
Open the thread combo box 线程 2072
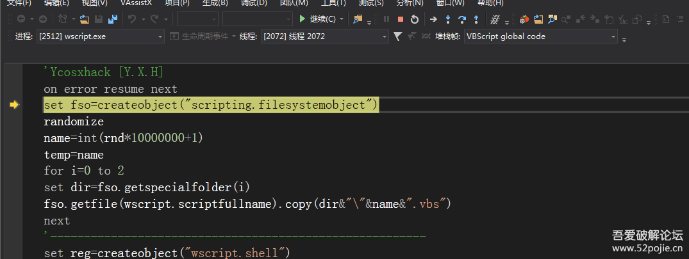point(325,36)
